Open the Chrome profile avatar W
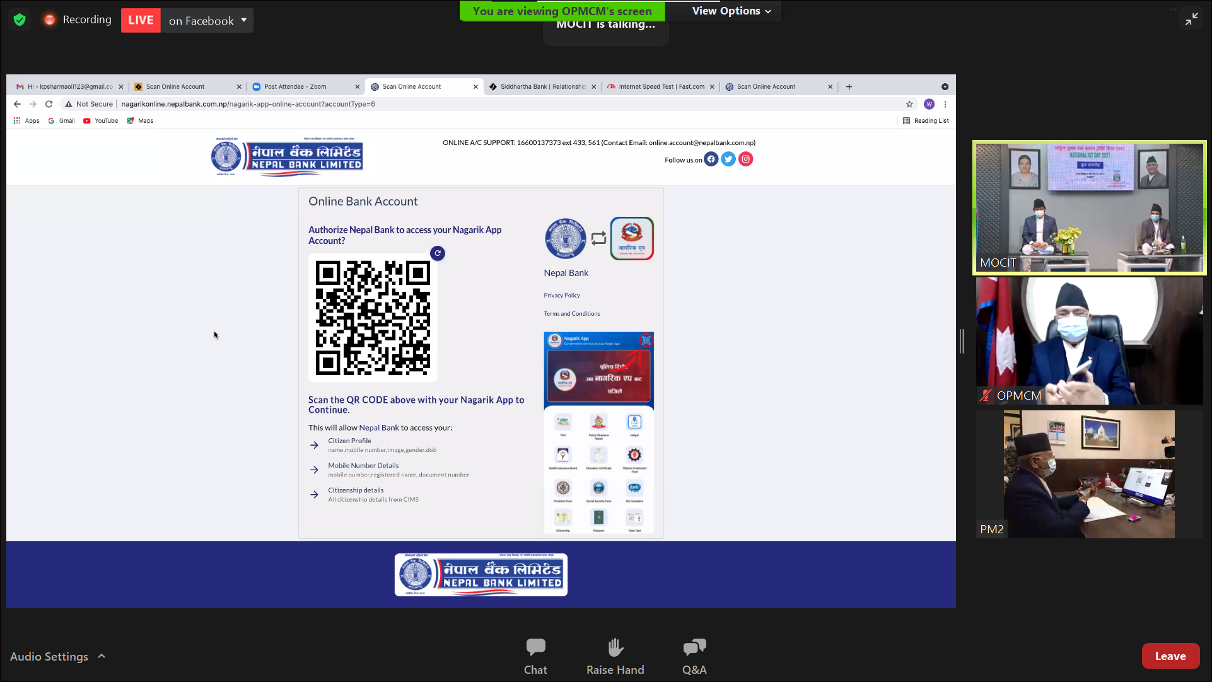This screenshot has width=1212, height=682. click(x=929, y=104)
